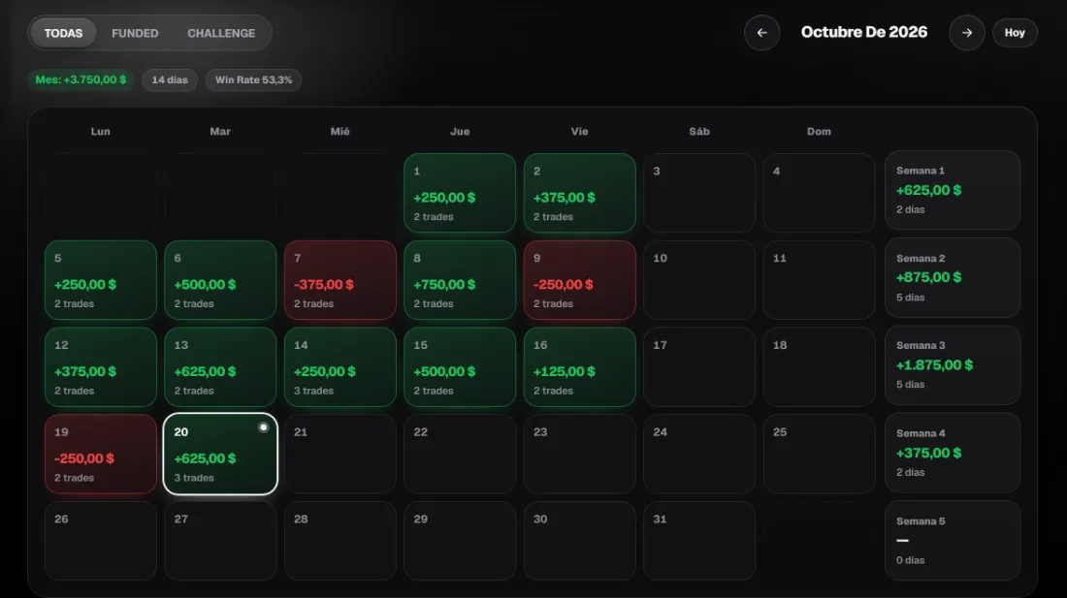Click the Mes: +3.750,00 $ badge
This screenshot has height=598, width=1067.
[x=81, y=79]
